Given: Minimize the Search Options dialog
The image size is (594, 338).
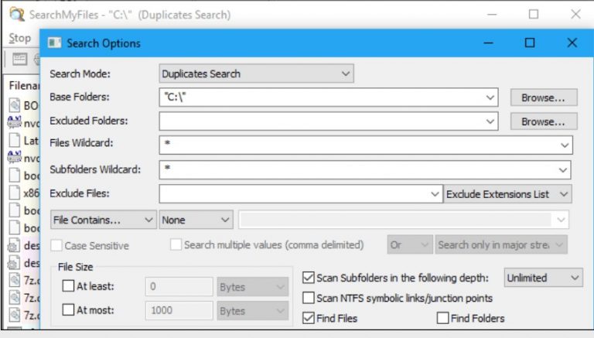Looking at the screenshot, I should [x=488, y=43].
